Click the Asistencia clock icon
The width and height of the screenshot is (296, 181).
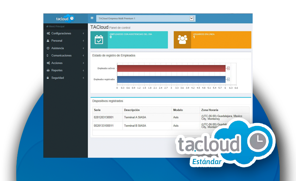point(48,48)
